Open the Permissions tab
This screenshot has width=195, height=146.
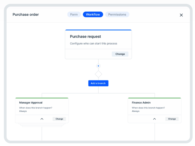tap(117, 14)
